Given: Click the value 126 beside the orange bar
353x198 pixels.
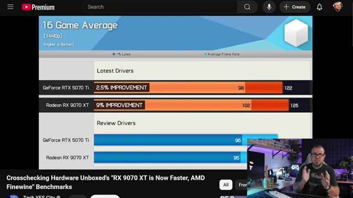Looking at the screenshot, I should point(294,106).
